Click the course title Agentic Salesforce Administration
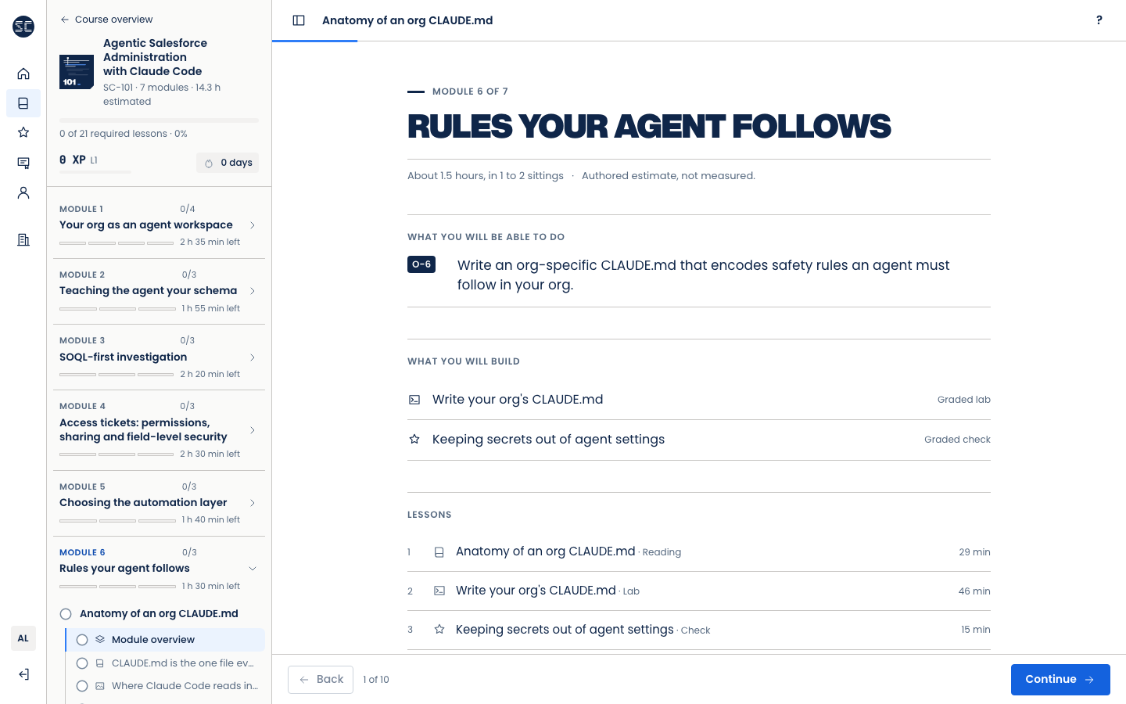 (156, 57)
